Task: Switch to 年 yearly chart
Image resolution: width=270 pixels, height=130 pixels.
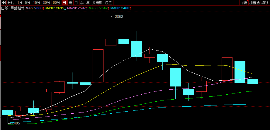Action: tap(88, 3)
